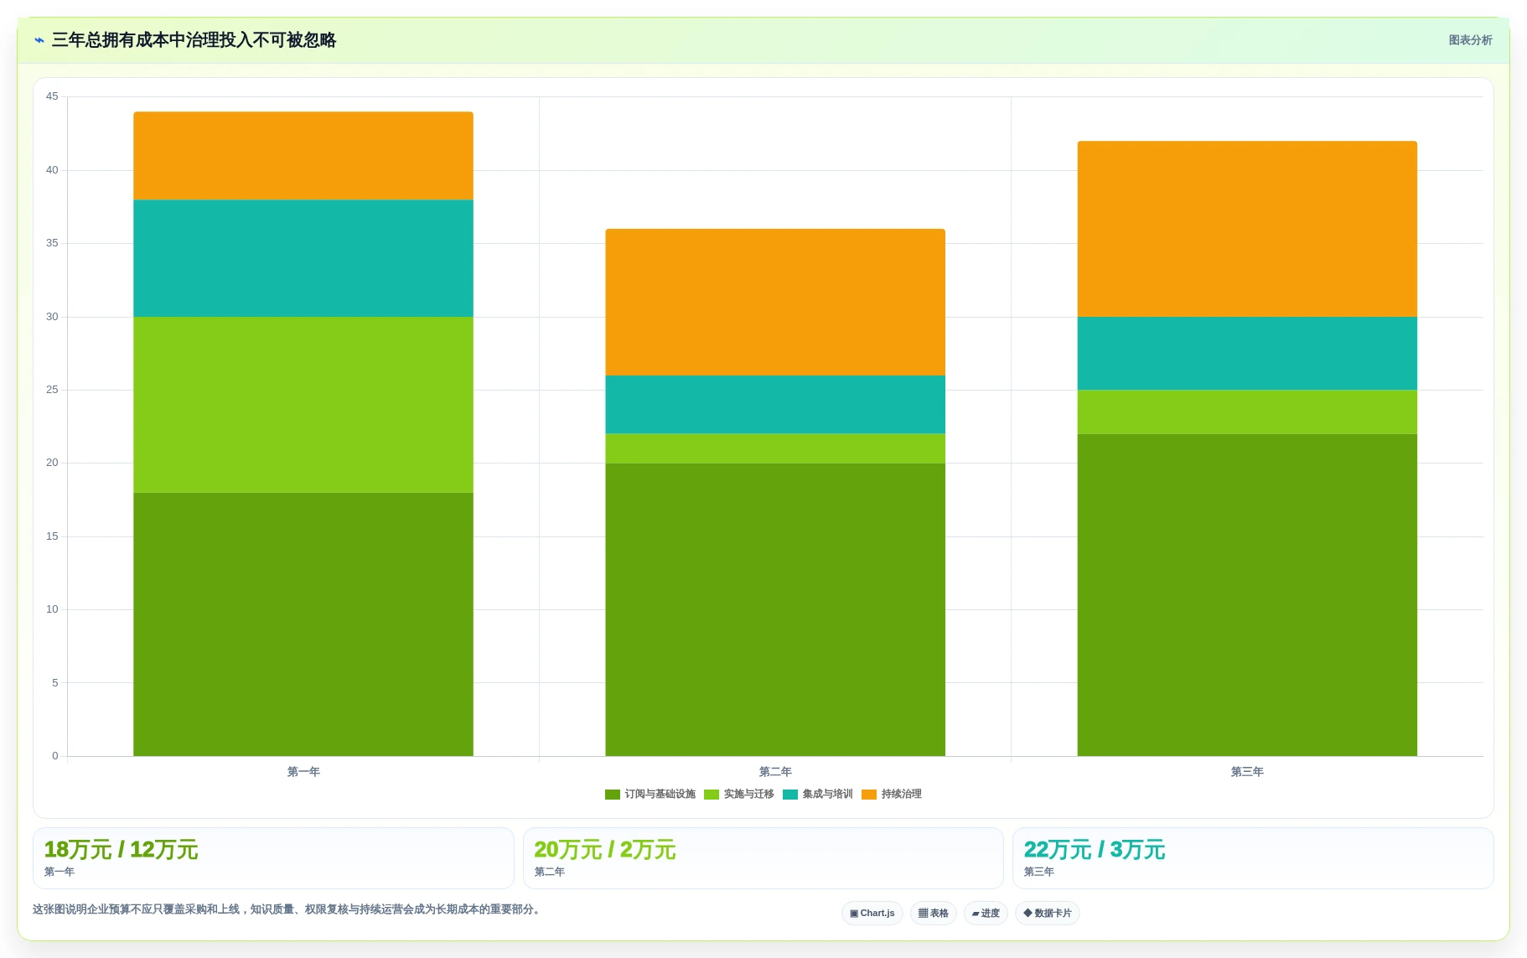Toggle the 集成与培训 legend entry
This screenshot has height=958, width=1527.
[818, 794]
